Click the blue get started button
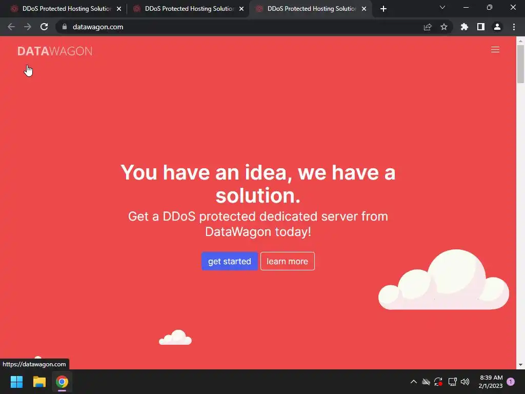 (x=229, y=261)
